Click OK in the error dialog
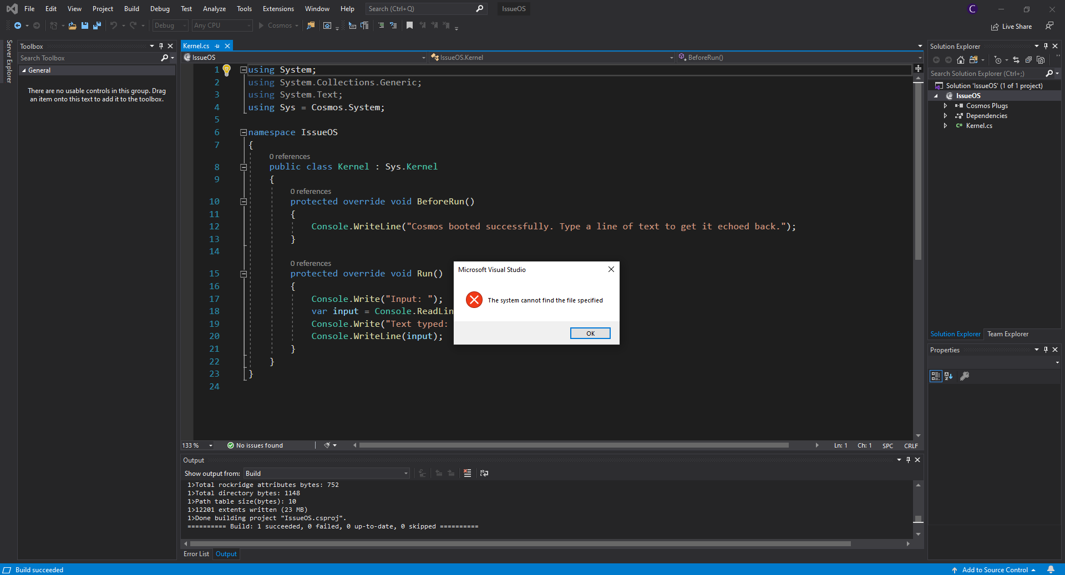The image size is (1065, 575). (590, 333)
